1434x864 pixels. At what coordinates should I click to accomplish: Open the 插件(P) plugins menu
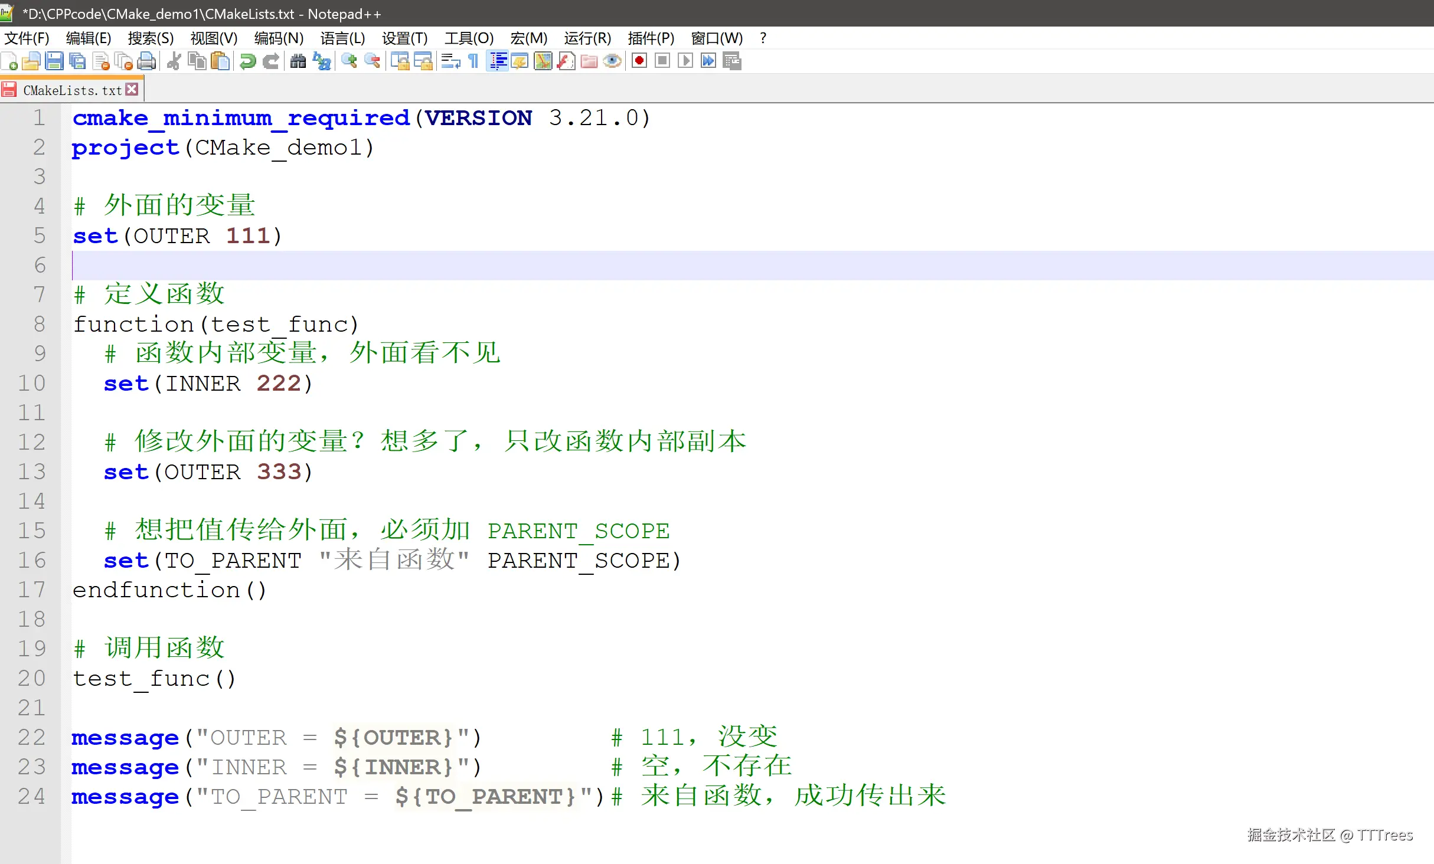[651, 38]
